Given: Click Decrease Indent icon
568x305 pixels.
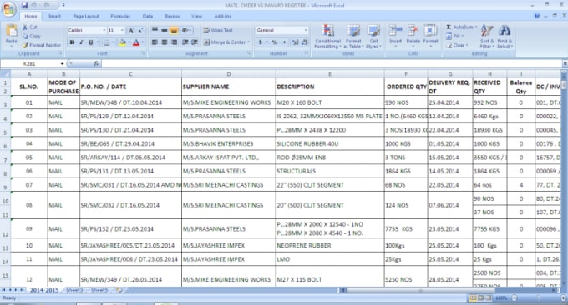Looking at the screenshot, I should (x=185, y=42).
